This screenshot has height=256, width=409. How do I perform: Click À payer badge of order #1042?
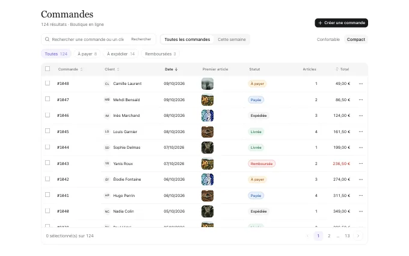click(x=257, y=180)
